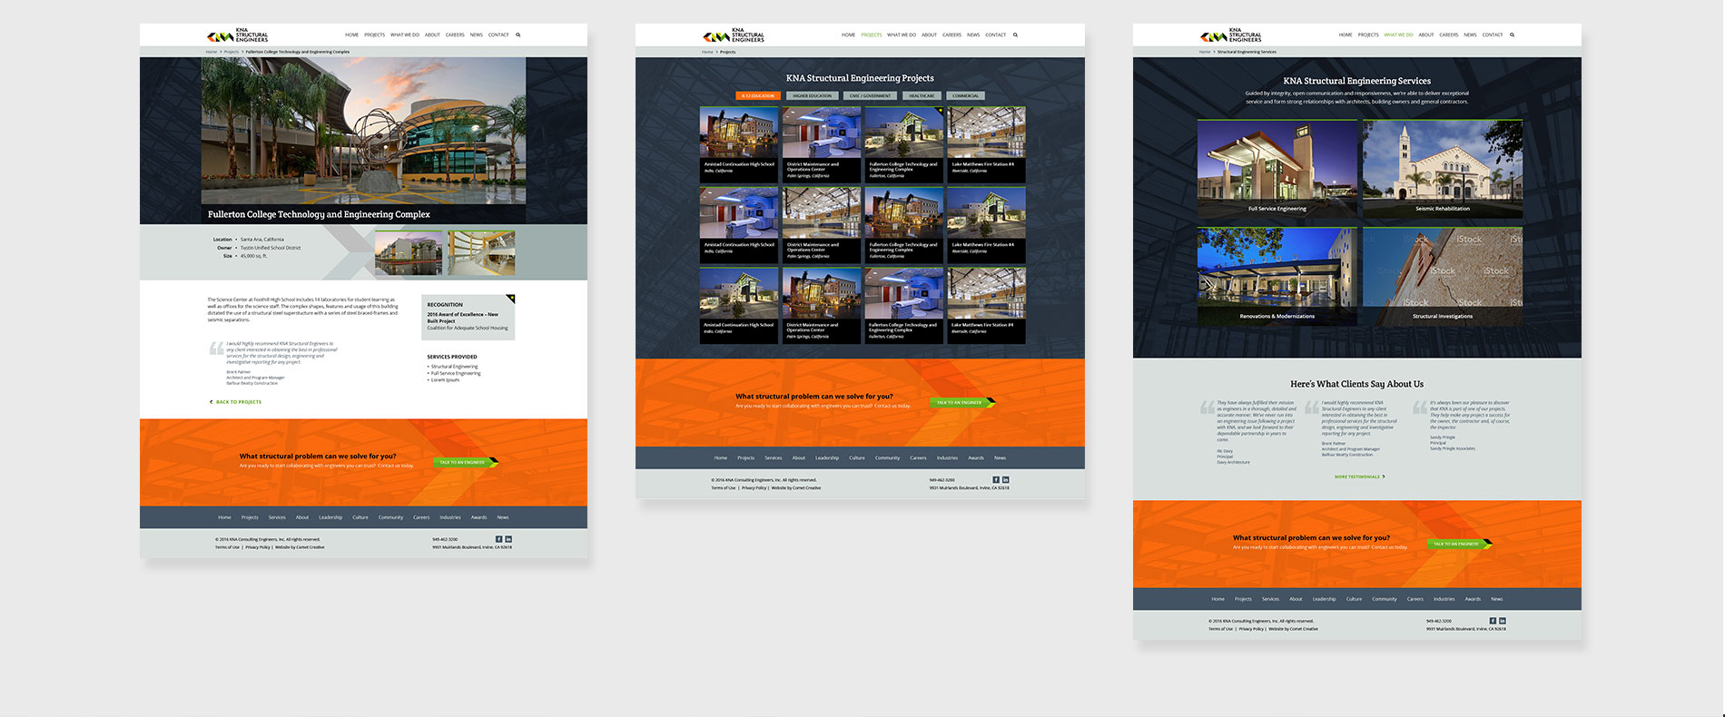
Task: Select the Healthcare filter tab
Action: point(922,95)
